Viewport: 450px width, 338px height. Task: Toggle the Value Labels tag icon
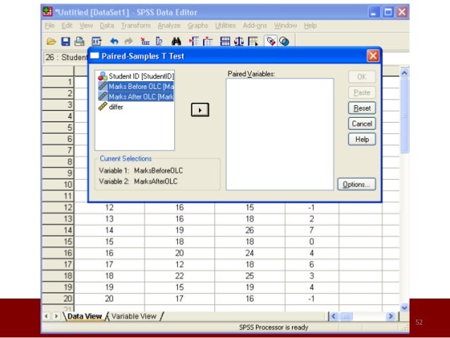pos(271,42)
